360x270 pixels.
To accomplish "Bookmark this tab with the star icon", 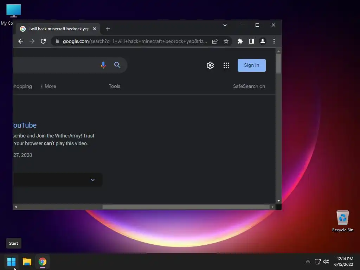I will click(x=226, y=41).
